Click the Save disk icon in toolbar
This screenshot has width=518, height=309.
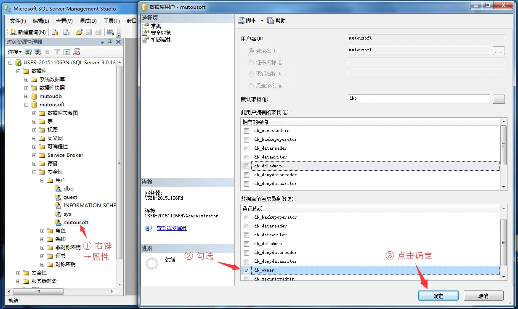(x=89, y=32)
